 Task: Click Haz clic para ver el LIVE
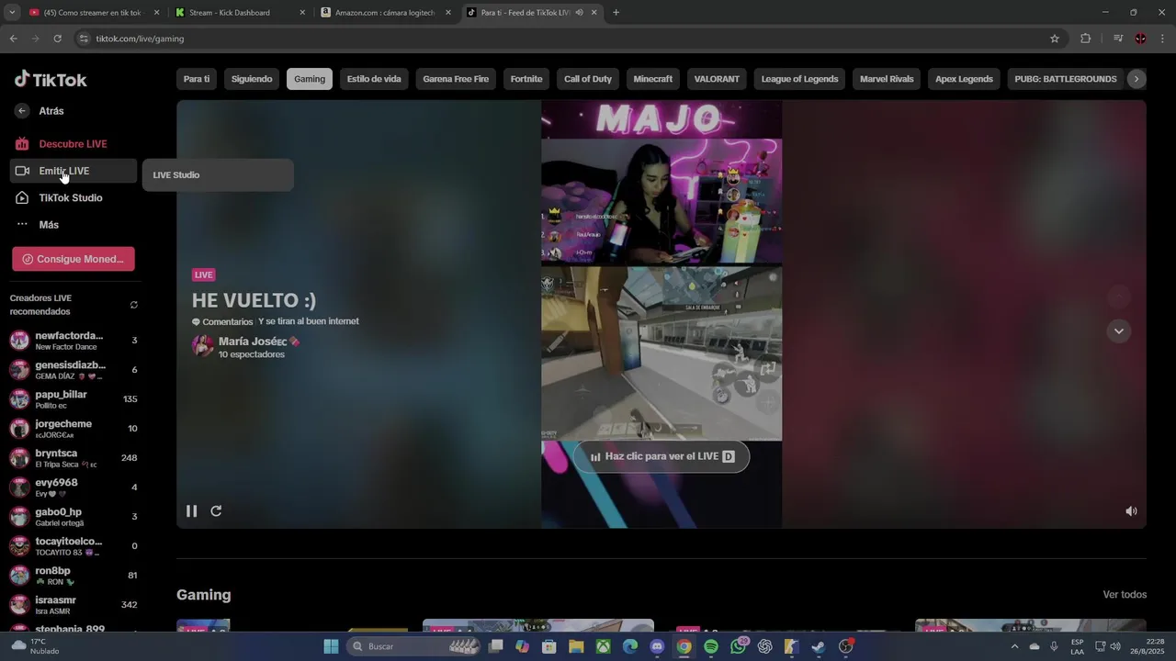(661, 456)
